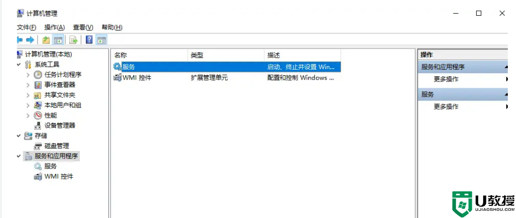Collapse the 服务和应用程序 tree node
Screen dimensions: 516x218
[19, 156]
